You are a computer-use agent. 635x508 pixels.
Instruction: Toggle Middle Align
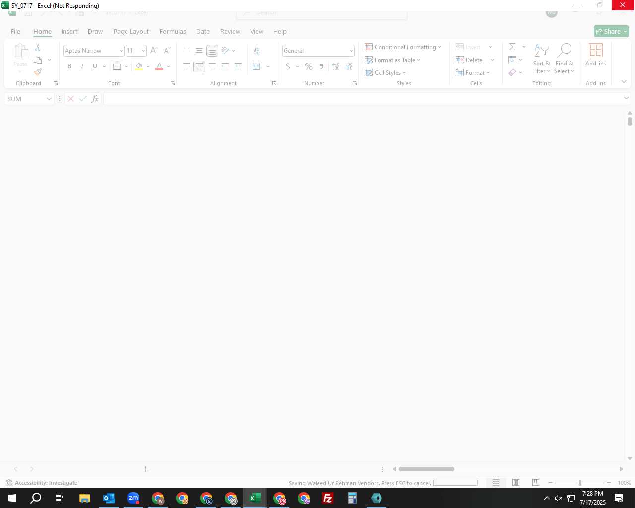pos(199,50)
